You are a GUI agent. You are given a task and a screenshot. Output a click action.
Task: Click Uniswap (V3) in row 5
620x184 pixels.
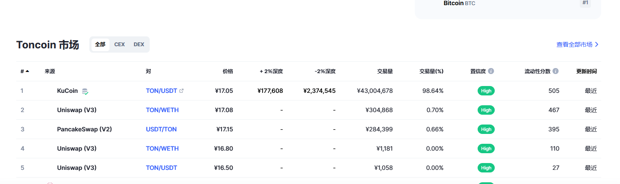(77, 168)
